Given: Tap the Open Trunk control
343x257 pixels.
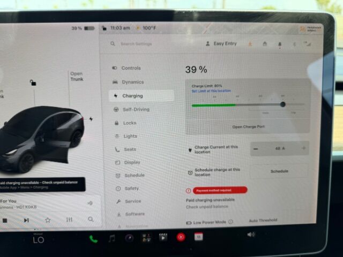Looking at the screenshot, I should click(x=77, y=76).
